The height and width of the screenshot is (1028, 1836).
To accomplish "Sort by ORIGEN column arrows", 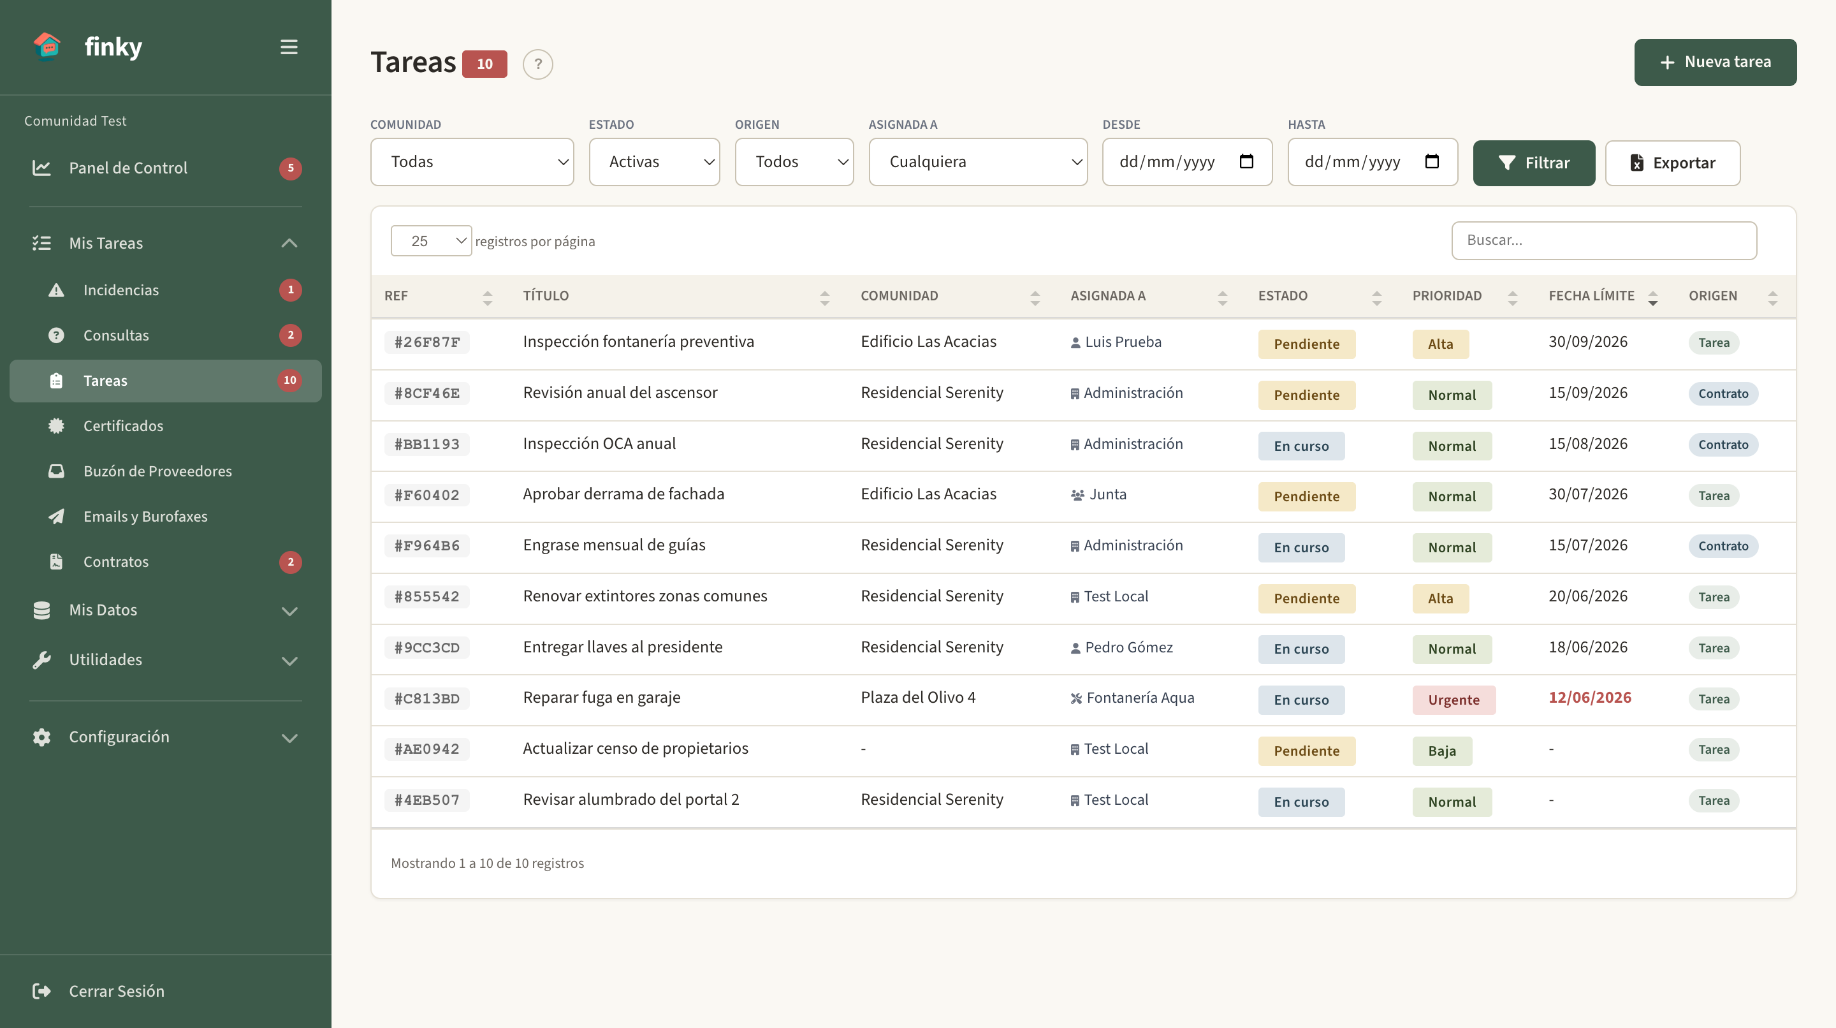I will coord(1772,298).
